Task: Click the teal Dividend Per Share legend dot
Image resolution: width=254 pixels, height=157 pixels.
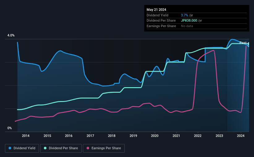Action: coord(45,148)
